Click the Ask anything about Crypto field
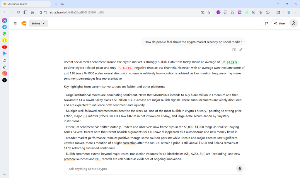Viewport: 300px width, 178px height. pos(149,169)
